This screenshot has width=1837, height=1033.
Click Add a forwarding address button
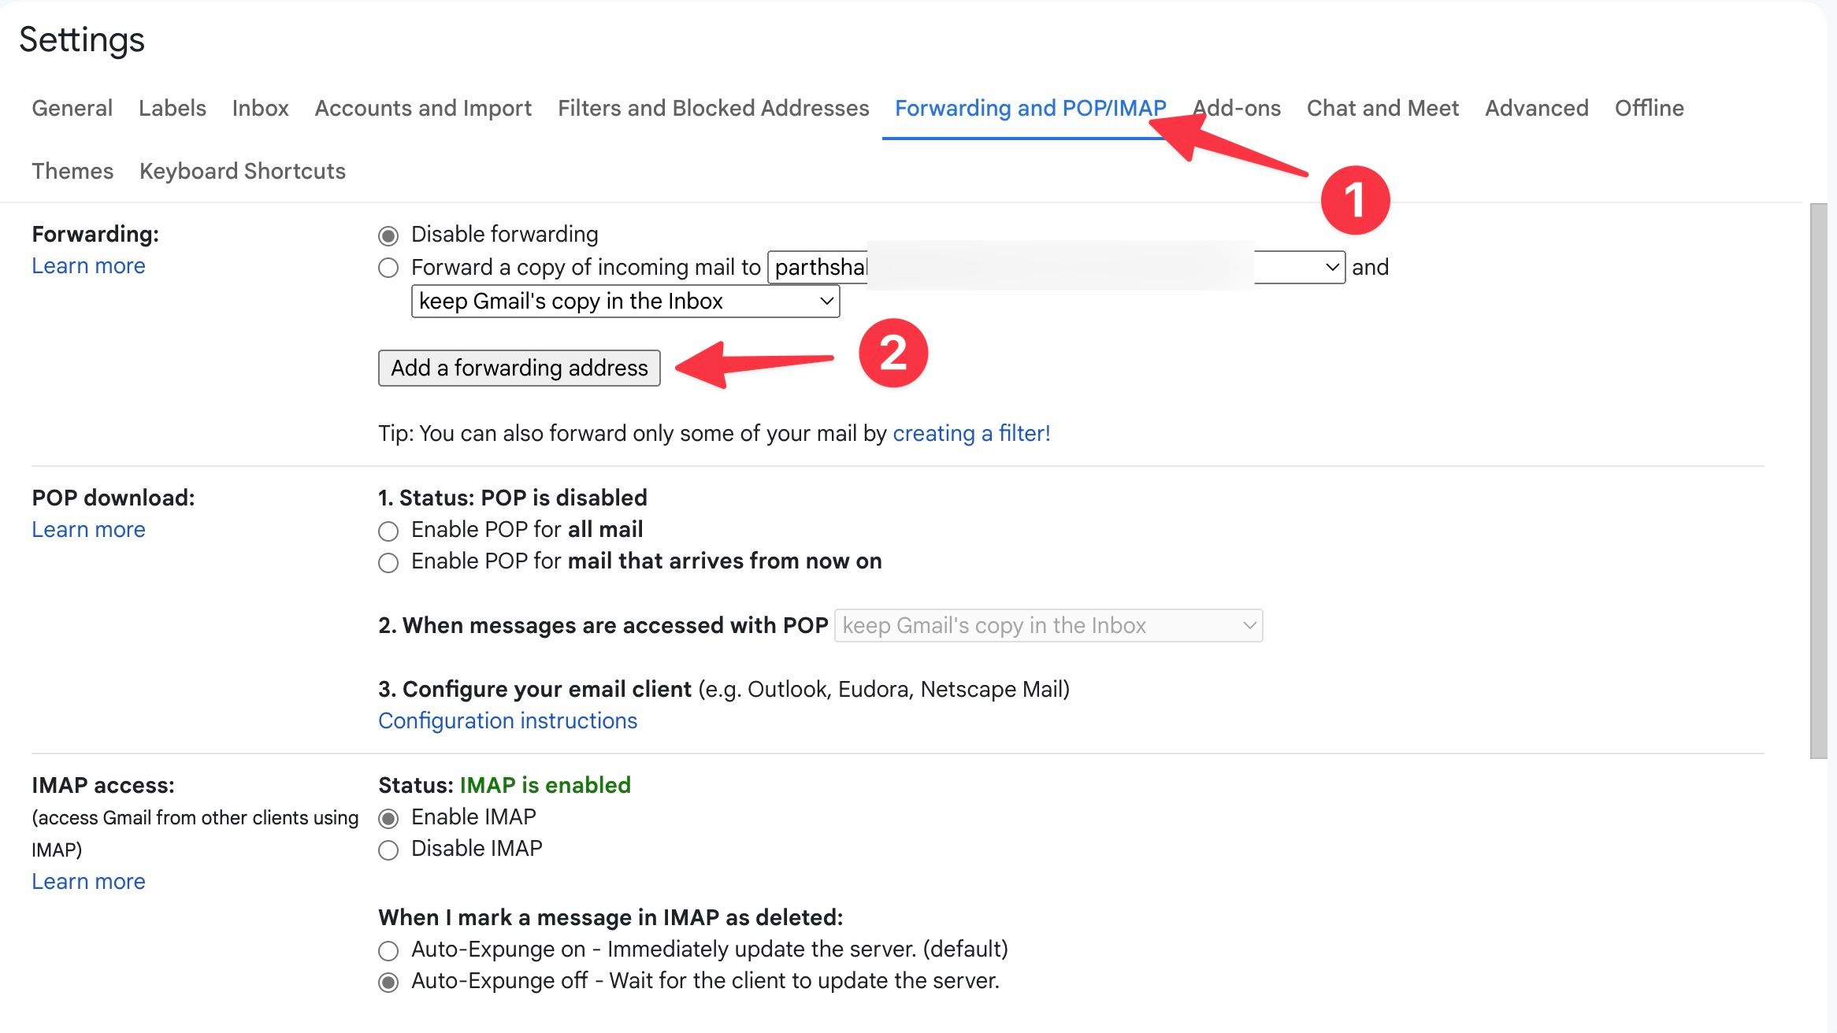tap(519, 367)
